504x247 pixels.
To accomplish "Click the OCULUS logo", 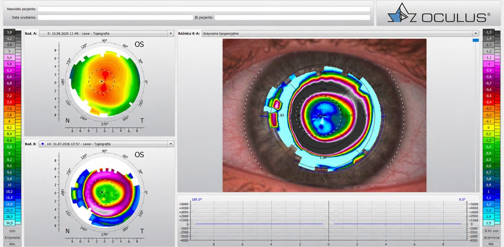I will coord(439,13).
